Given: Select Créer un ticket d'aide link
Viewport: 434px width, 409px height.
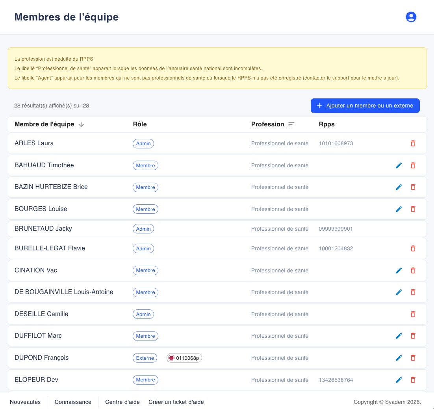Looking at the screenshot, I should click(x=176, y=402).
